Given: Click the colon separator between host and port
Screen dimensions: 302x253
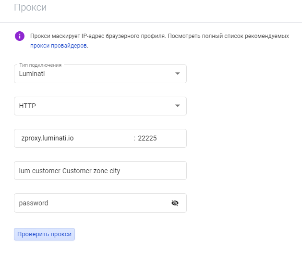Looking at the screenshot, I should 134,138.
